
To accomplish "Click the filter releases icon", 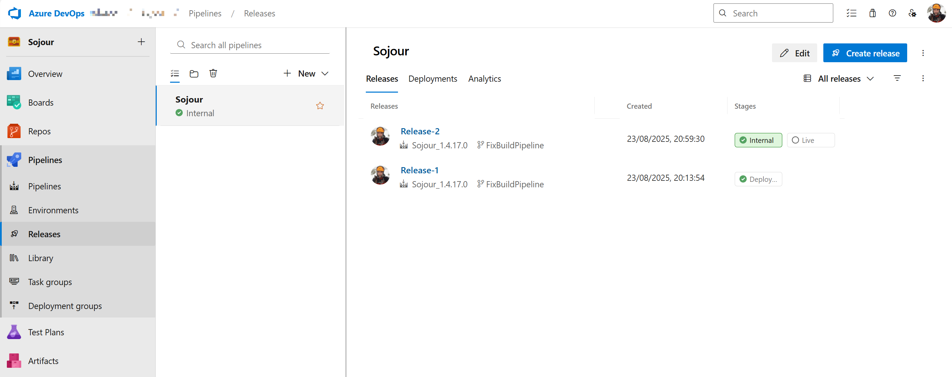I will [897, 78].
